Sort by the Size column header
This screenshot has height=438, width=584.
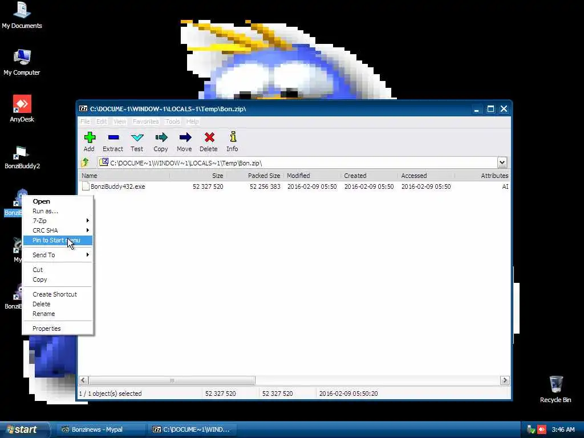[198, 176]
